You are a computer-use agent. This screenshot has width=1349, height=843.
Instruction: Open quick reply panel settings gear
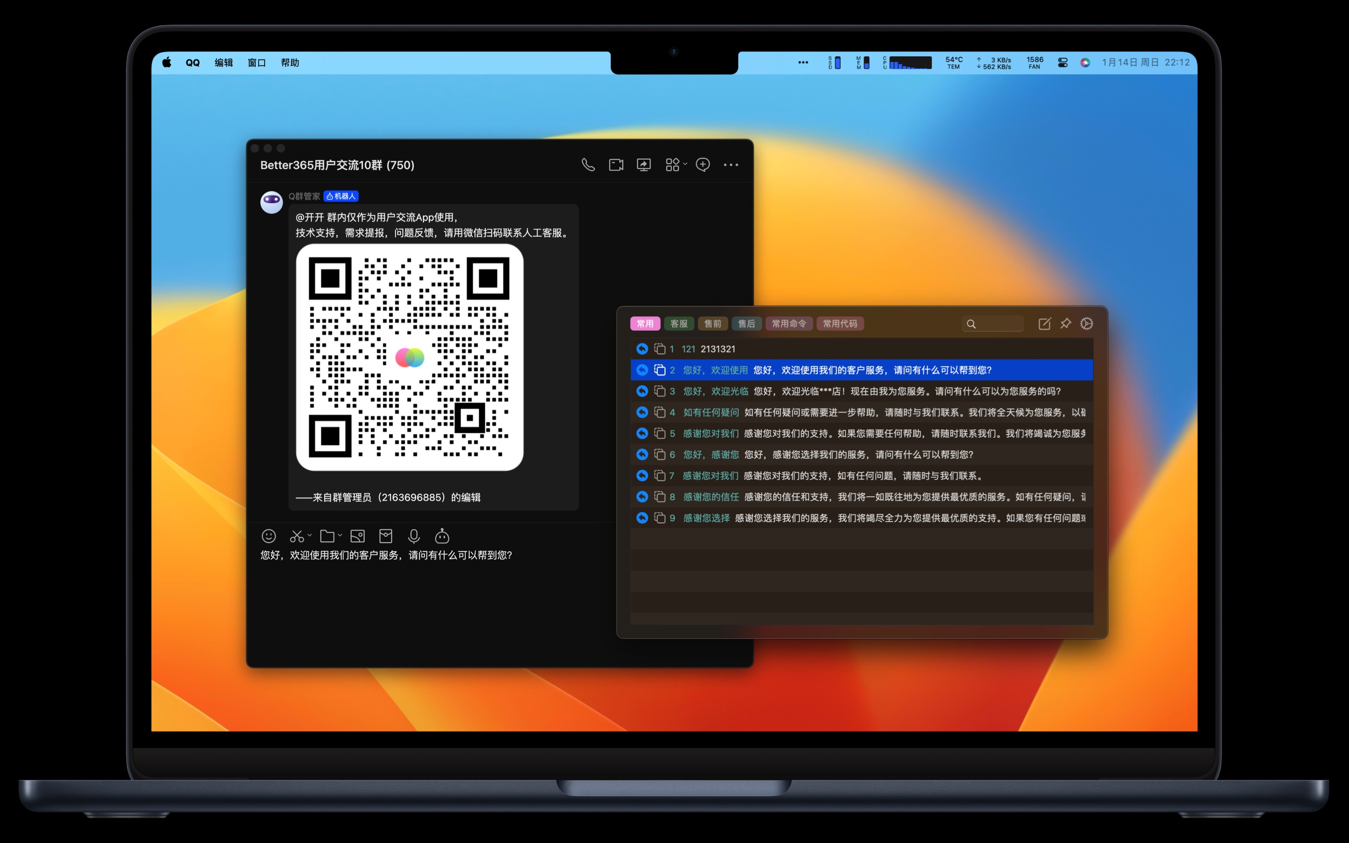coord(1086,323)
